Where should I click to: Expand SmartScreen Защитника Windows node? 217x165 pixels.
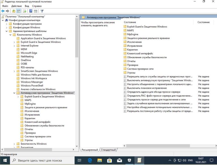click(x=14, y=71)
